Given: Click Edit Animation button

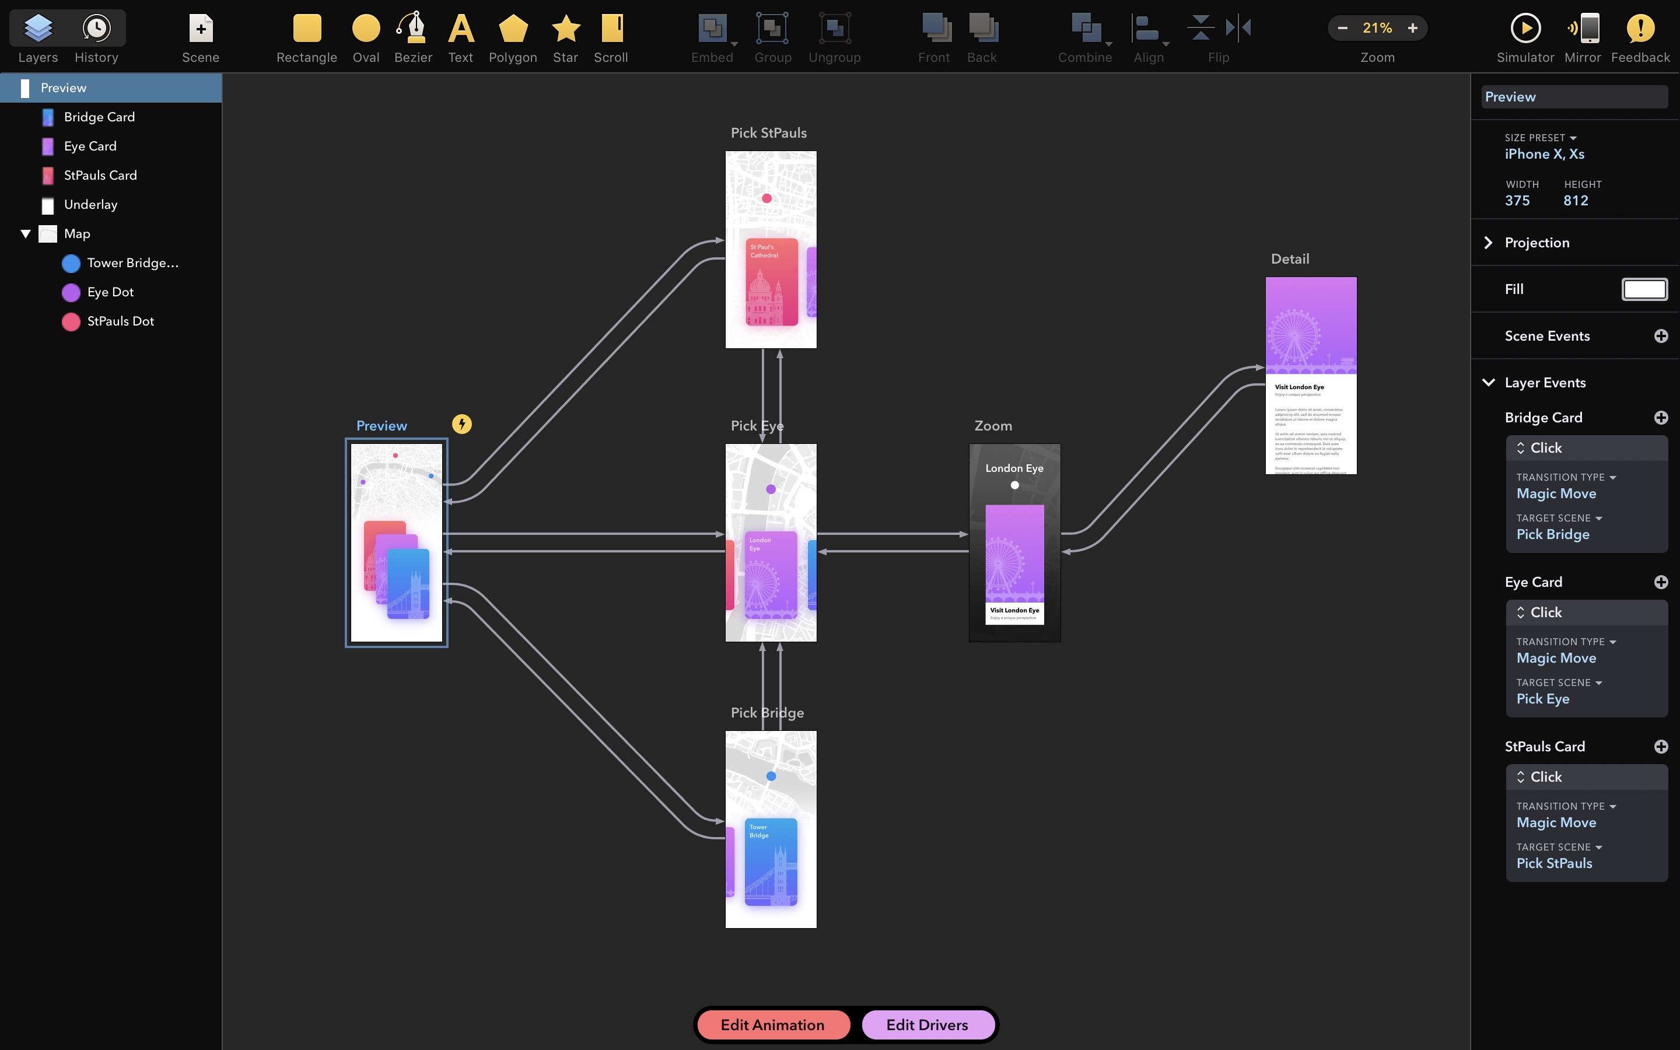Looking at the screenshot, I should [773, 1024].
